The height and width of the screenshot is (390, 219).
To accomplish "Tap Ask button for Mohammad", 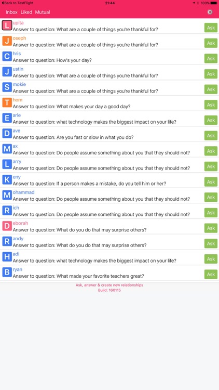I will coord(211,197).
